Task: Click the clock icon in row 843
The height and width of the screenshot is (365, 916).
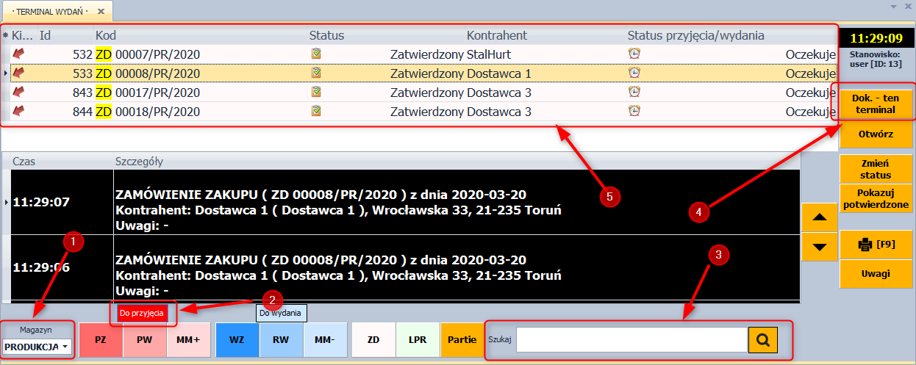Action: point(634,91)
